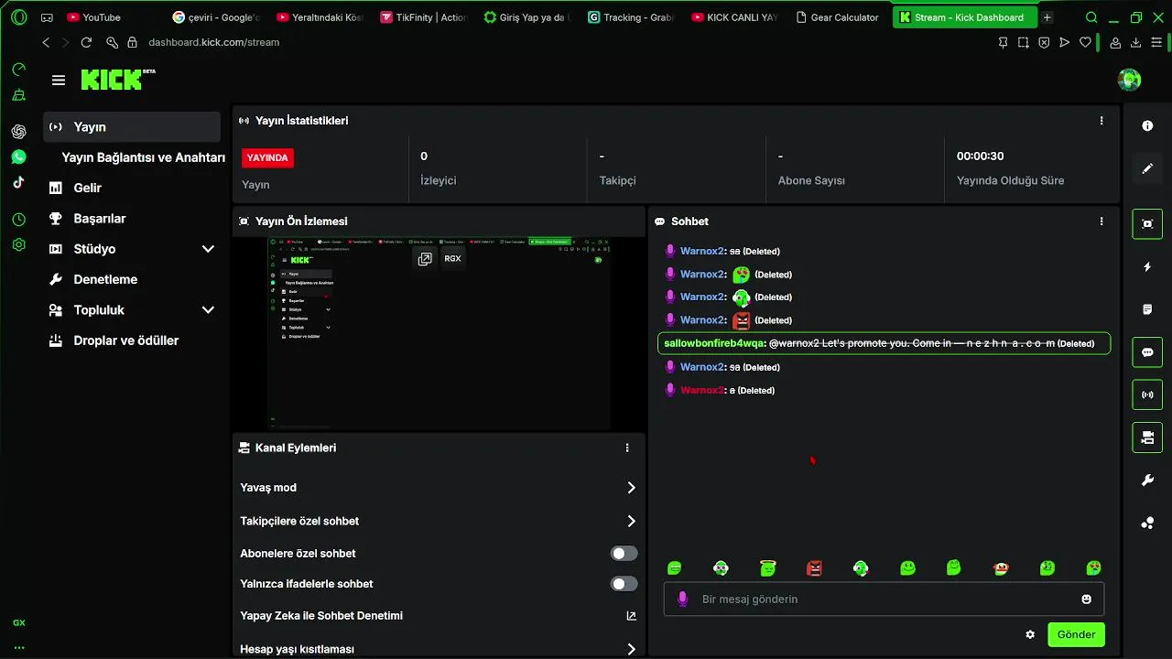
Task: Expand the Topluluk menu section
Action: click(x=208, y=310)
